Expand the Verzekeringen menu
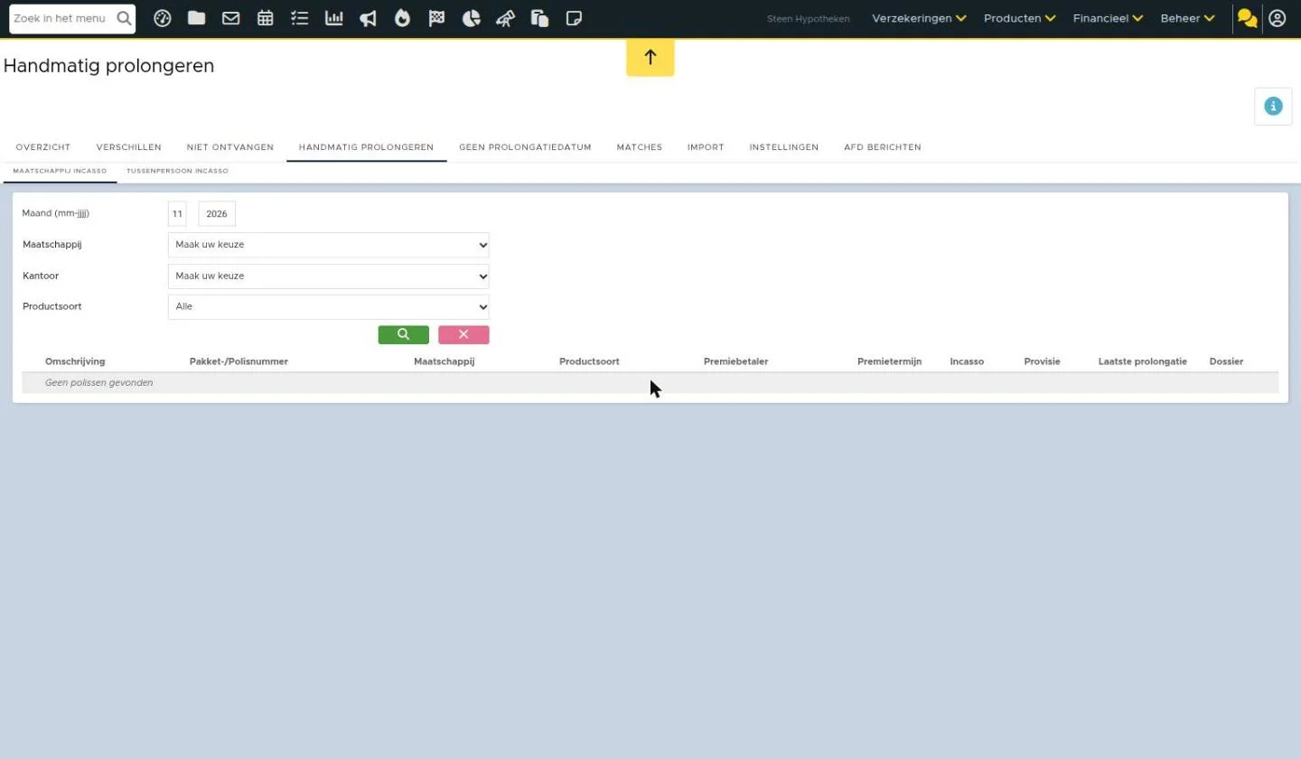This screenshot has width=1301, height=759. point(919,18)
